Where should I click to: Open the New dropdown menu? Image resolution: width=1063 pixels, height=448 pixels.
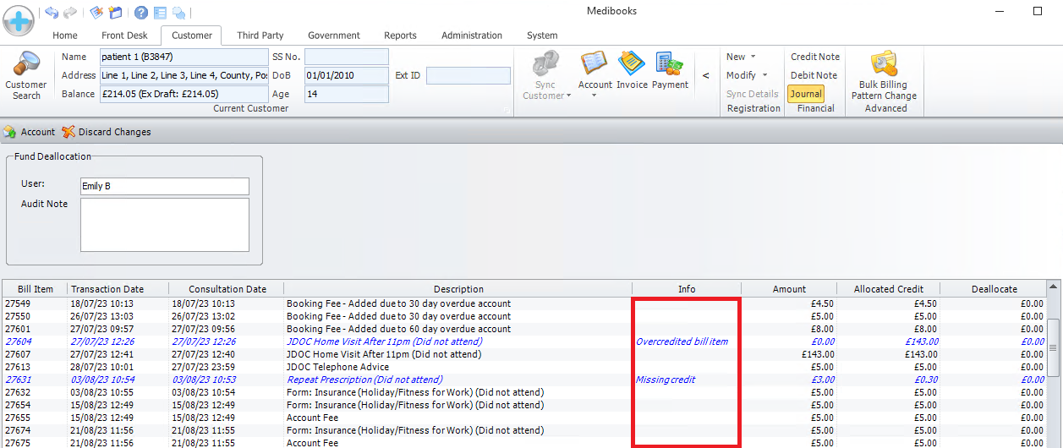741,57
